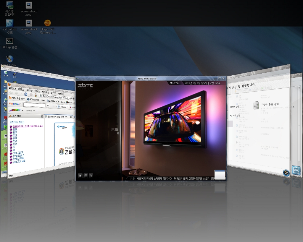Screen dimensions: 303x242
Task: Launch VirtualBox OSE from the desktop
Action: click(x=10, y=27)
